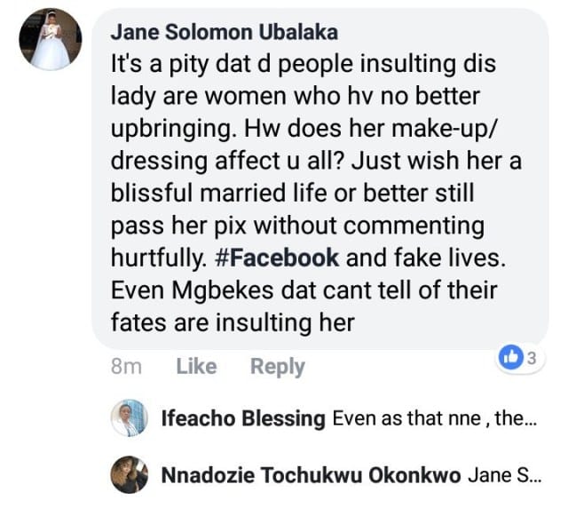The width and height of the screenshot is (568, 508).
Task: Open Nnadozie Tochukwu Okonkwo's profile avatar
Action: (x=129, y=475)
